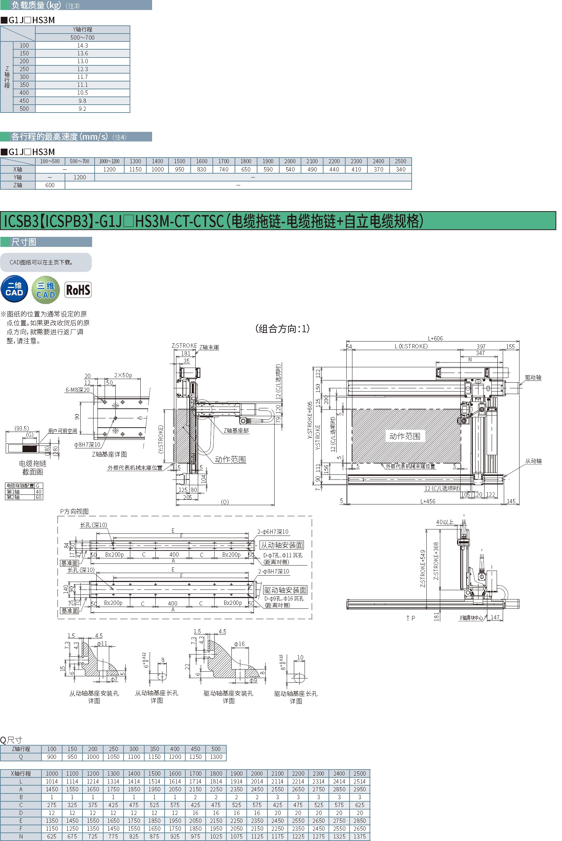Click L value 1014 for X stroke 1000

pyautogui.click(x=52, y=781)
